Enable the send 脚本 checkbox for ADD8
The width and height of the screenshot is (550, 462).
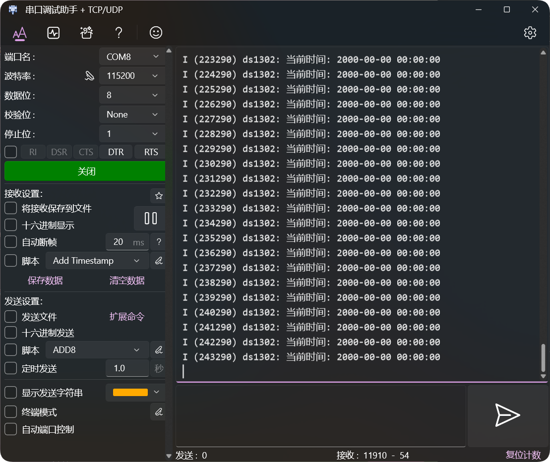[10, 349]
